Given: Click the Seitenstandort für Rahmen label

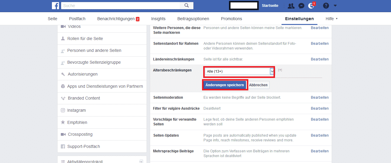Looking at the screenshot, I should coord(176,44).
